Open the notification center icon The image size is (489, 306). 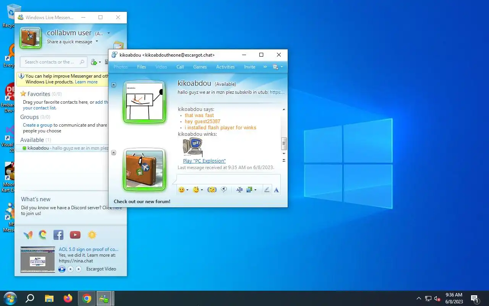474,299
